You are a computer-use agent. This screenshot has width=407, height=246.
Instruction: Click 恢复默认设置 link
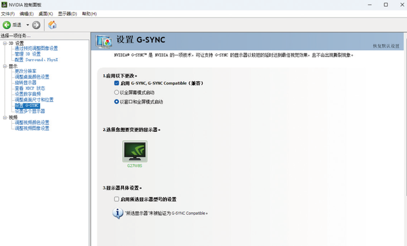click(x=386, y=46)
